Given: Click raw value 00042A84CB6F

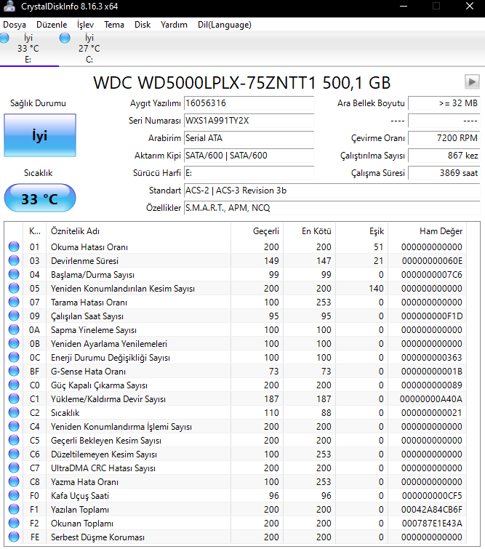Looking at the screenshot, I should coord(432,510).
